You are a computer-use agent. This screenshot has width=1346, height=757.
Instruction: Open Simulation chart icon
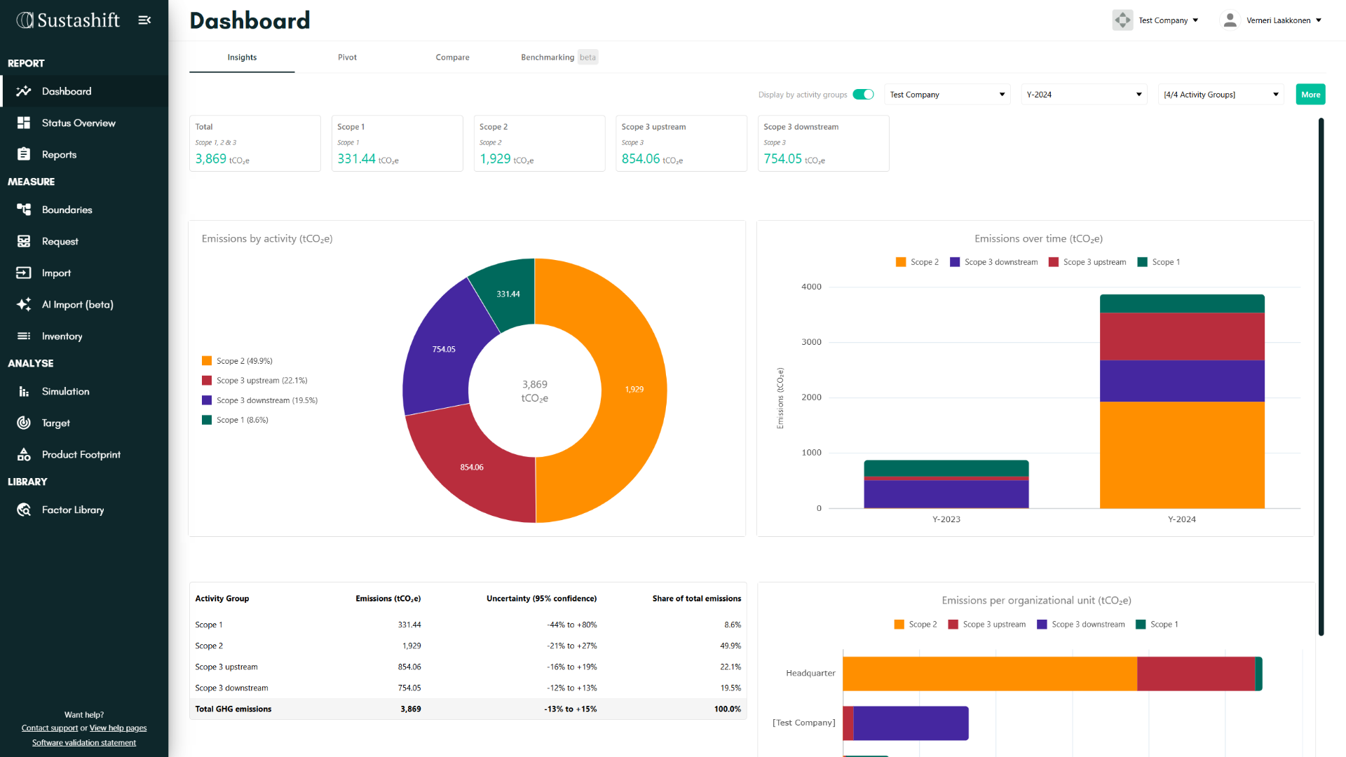pos(24,391)
